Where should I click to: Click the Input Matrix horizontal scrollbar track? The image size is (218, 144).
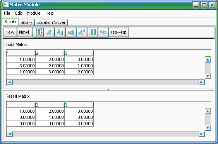pyautogui.click(x=106, y=82)
